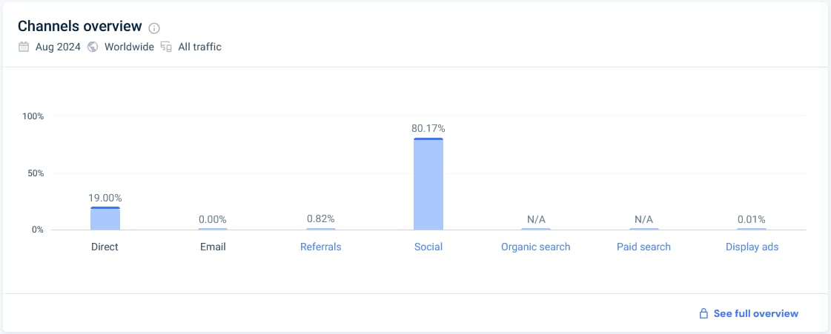Viewport: 831px width, 334px height.
Task: Click the info icon beside Channels overview
Action: click(154, 28)
